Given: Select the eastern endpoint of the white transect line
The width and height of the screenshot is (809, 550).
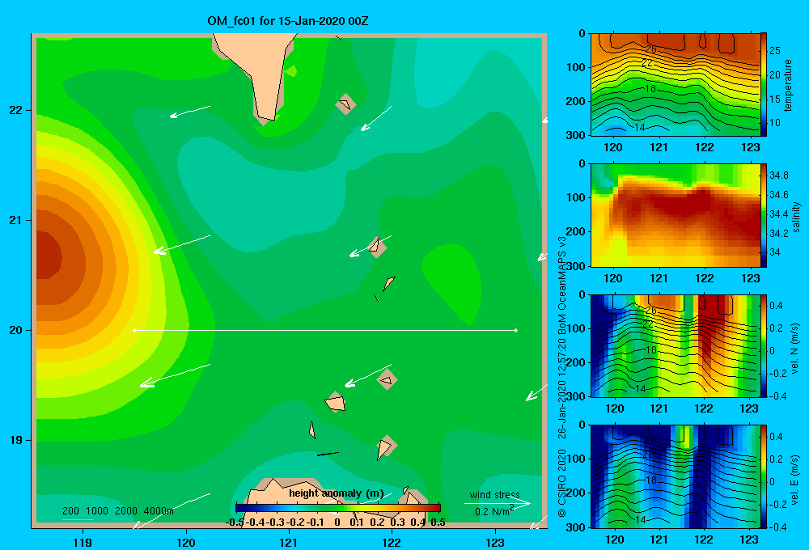Looking at the screenshot, I should [516, 330].
